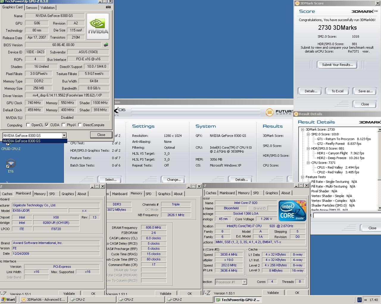
Task: Switch to the Sensors tab in GPU-Z
Action: pos(32,8)
